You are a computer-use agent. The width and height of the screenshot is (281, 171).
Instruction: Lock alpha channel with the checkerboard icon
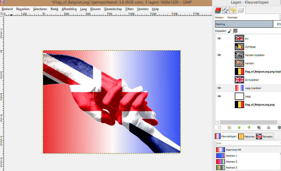pyautogui.click(x=235, y=31)
